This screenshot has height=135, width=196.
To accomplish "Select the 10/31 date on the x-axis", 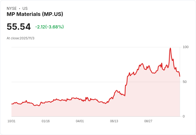I will point(11,121).
